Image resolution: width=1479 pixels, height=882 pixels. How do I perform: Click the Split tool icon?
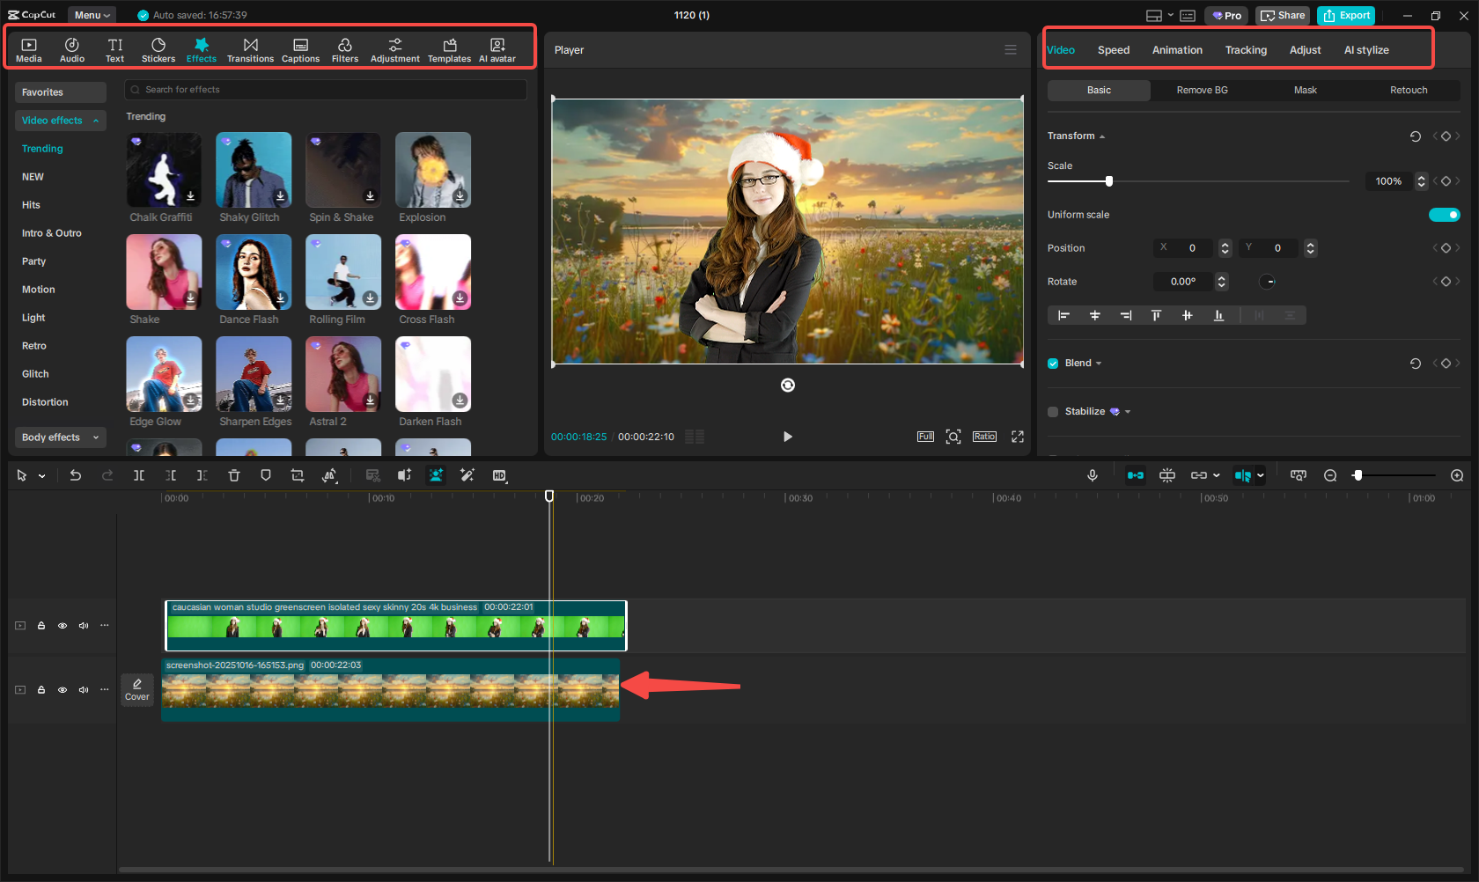coord(139,475)
